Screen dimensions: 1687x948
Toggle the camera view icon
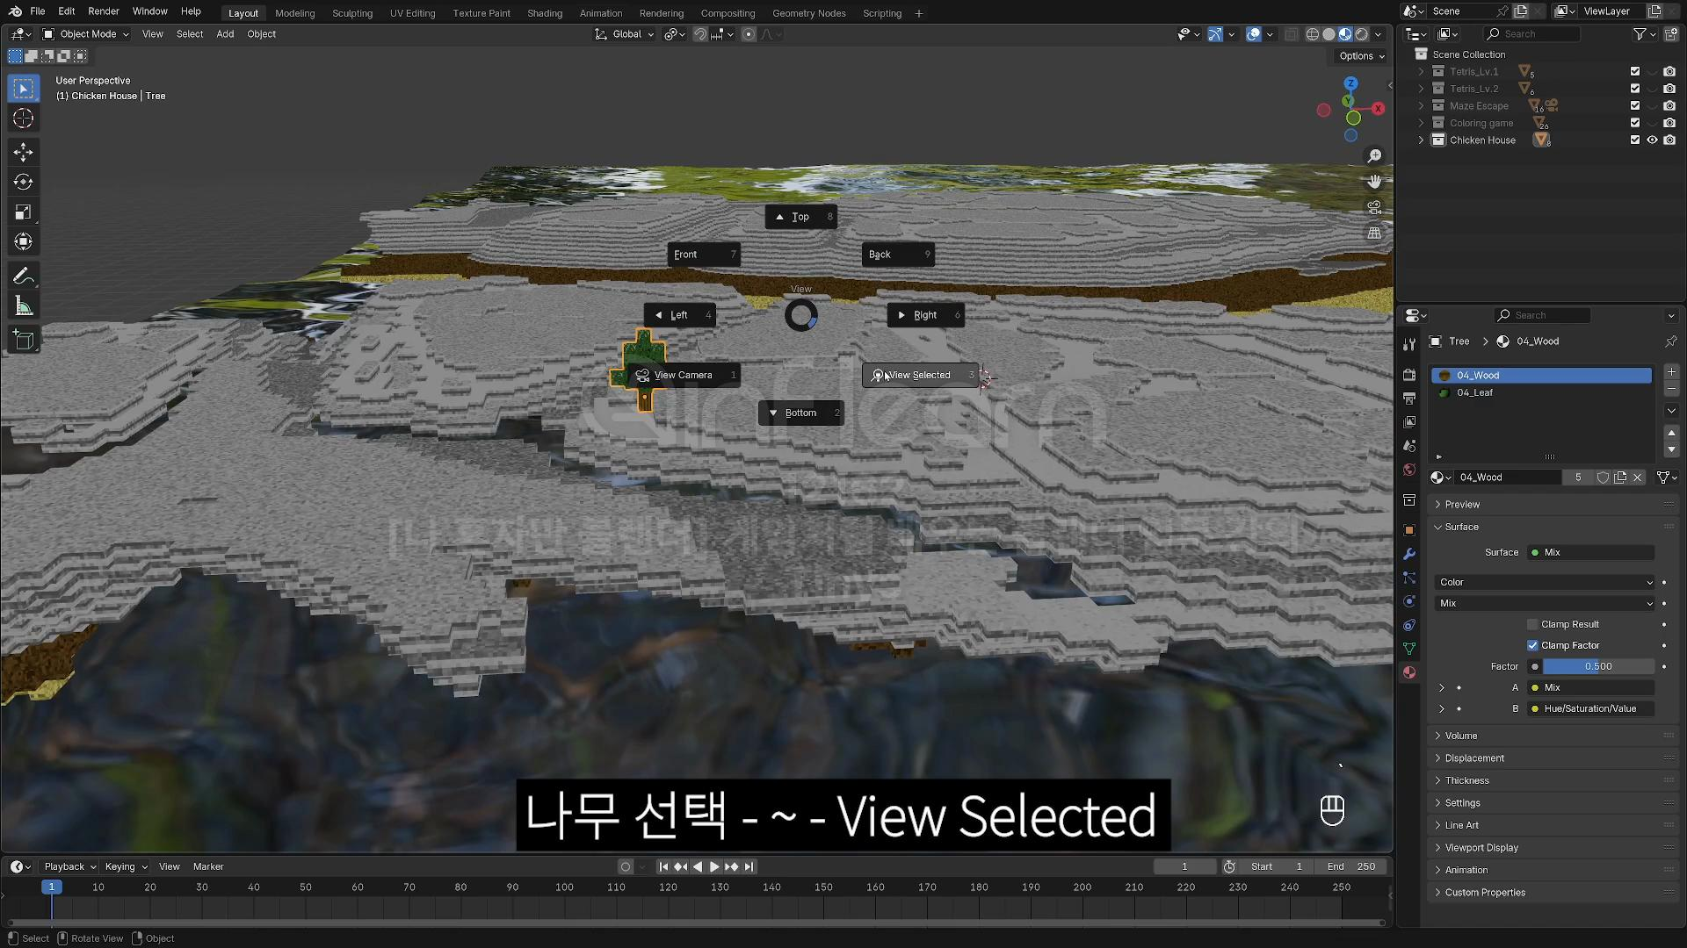click(1374, 207)
